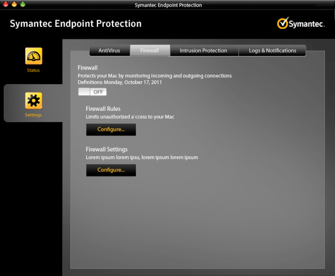Select the Firewall tab

tap(150, 51)
